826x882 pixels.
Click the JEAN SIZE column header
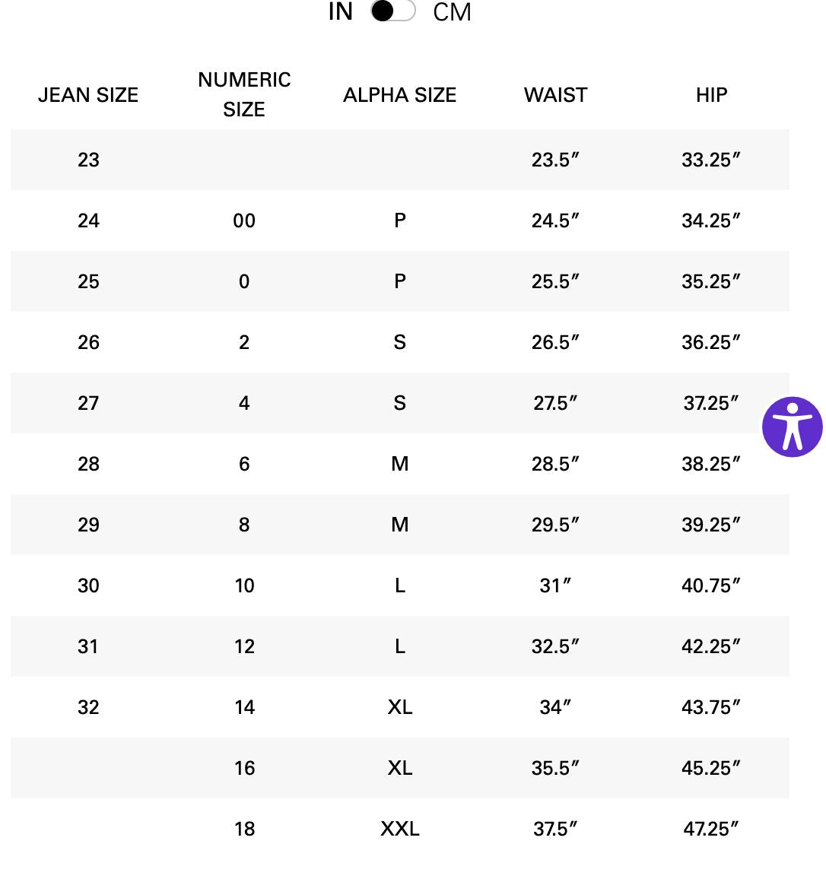88,95
